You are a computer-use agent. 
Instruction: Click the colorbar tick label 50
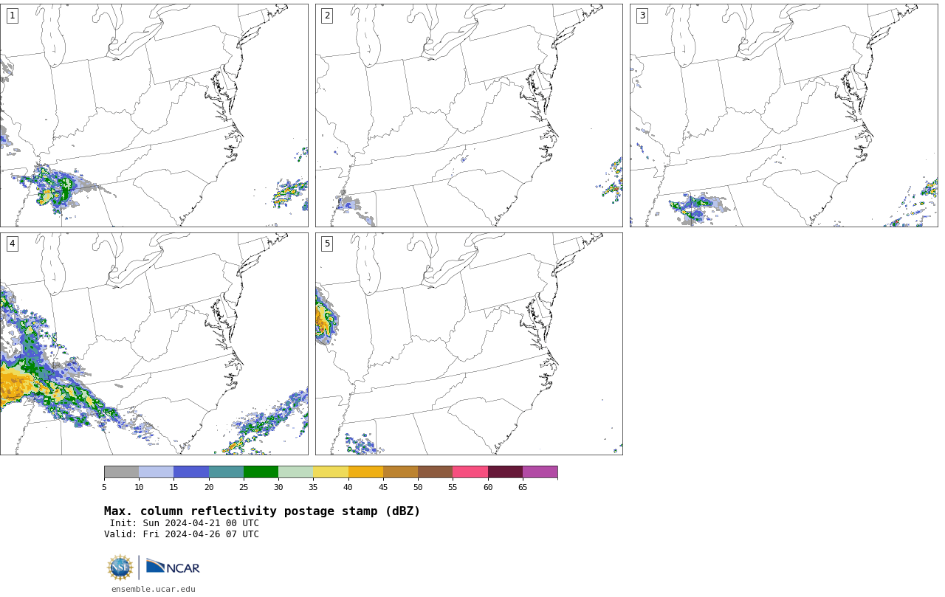point(418,487)
